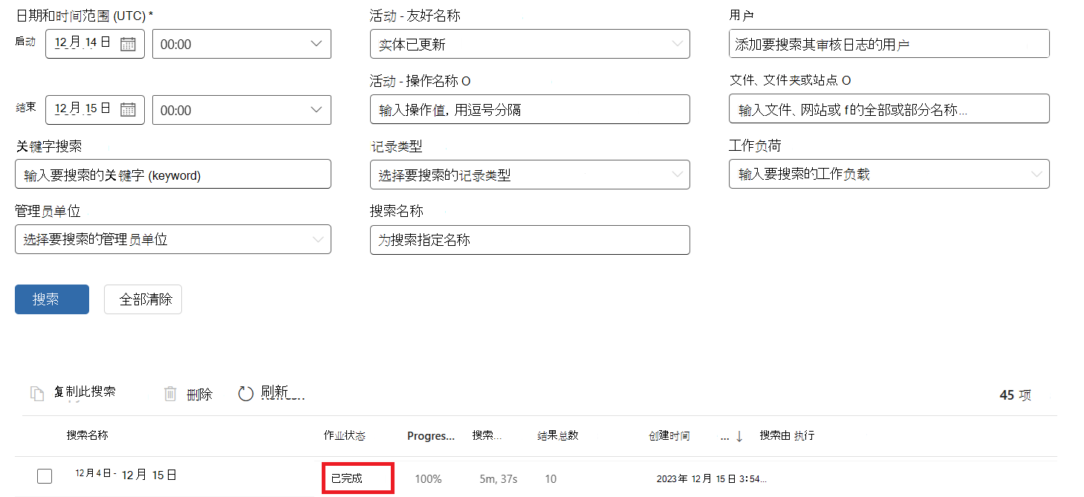1084x497 pixels.
Task: Click the 5m, 37s search time cell
Action: 498,479
